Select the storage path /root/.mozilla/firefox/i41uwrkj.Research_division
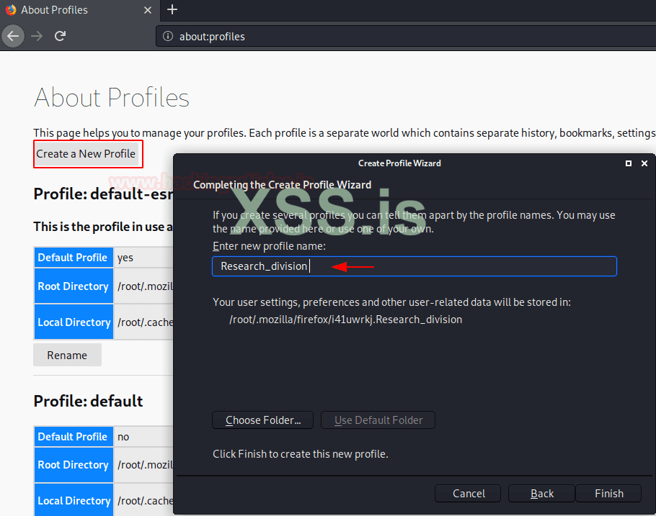The width and height of the screenshot is (656, 516). click(x=345, y=320)
